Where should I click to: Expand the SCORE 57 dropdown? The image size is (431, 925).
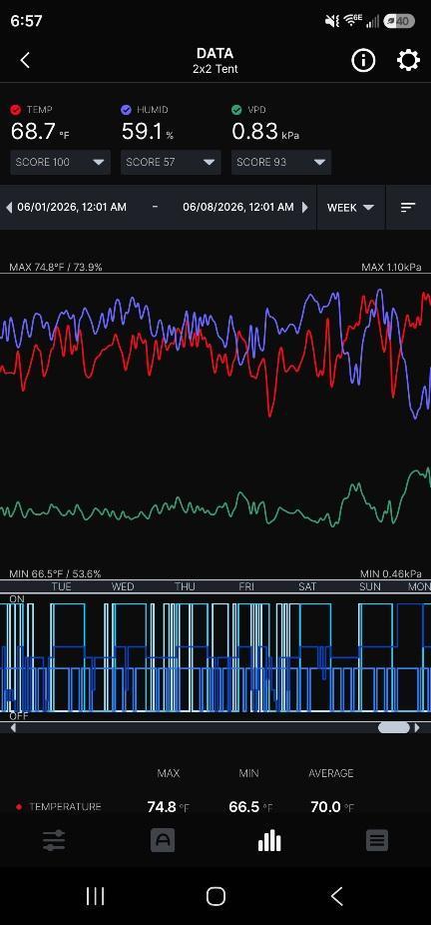[171, 162]
